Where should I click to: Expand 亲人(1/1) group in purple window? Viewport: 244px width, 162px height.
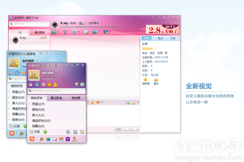[x=29, y=115]
